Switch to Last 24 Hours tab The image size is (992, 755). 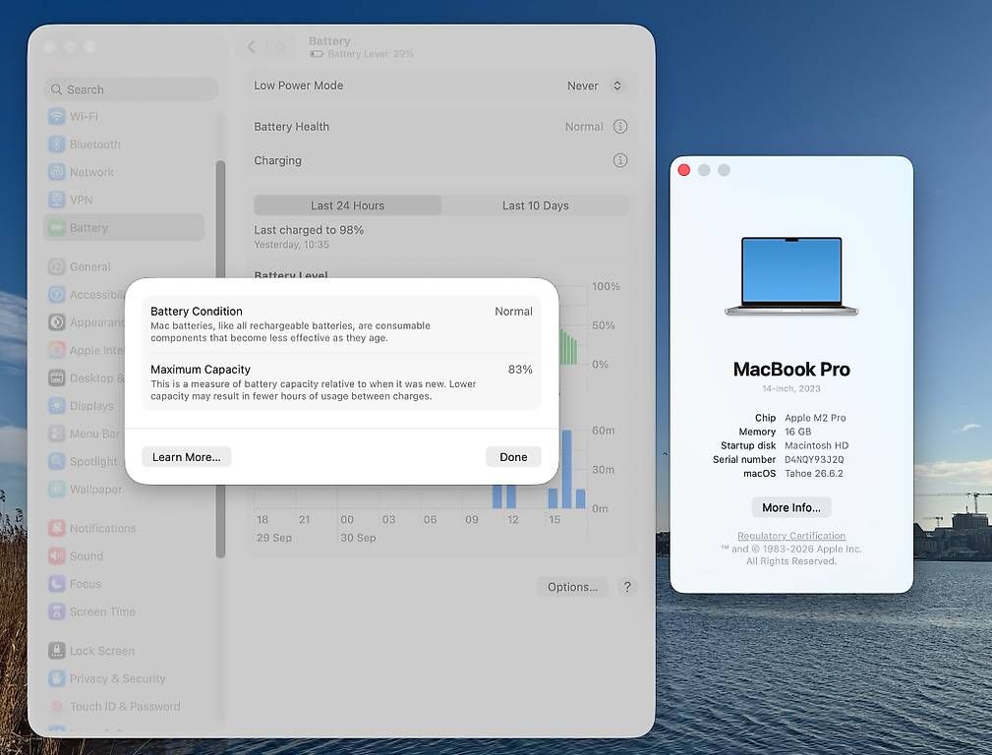(347, 205)
